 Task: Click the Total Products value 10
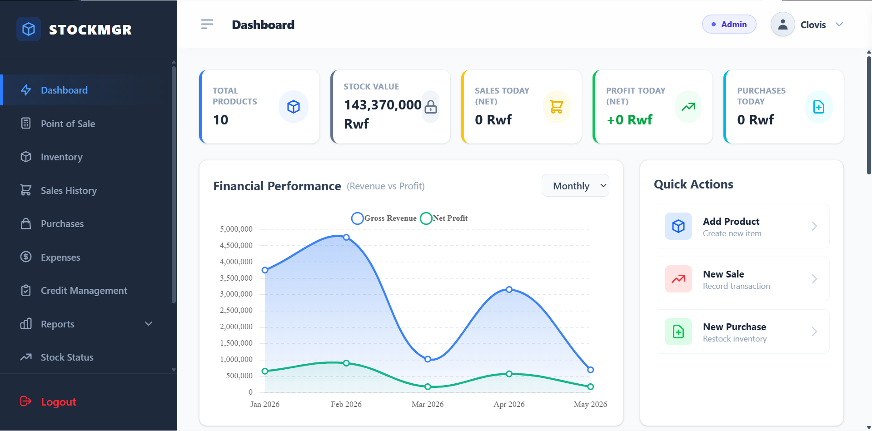[221, 120]
